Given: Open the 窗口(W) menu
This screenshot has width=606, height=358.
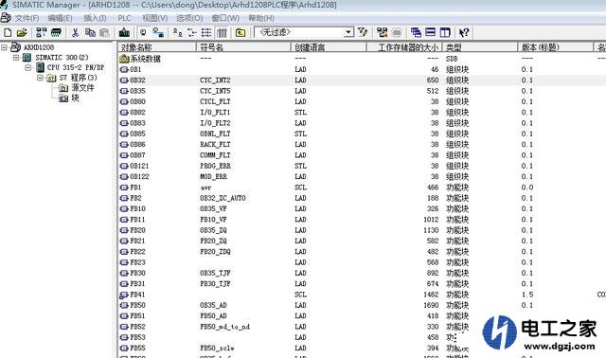Looking at the screenshot, I should tap(225, 18).
